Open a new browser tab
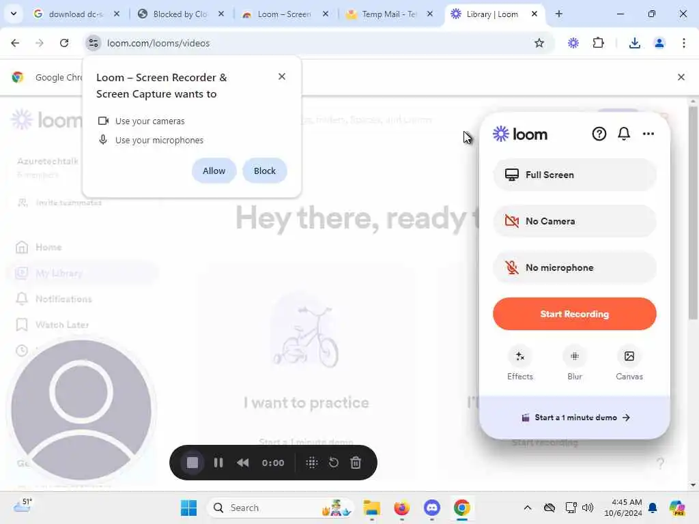The width and height of the screenshot is (699, 524). click(558, 14)
